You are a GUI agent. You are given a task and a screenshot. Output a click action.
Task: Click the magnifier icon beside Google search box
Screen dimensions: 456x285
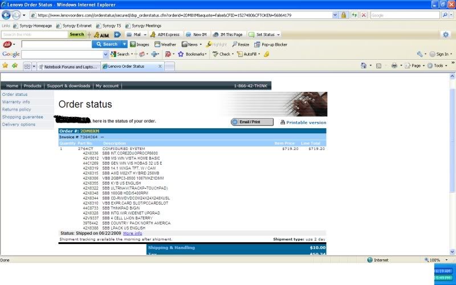(x=445, y=15)
